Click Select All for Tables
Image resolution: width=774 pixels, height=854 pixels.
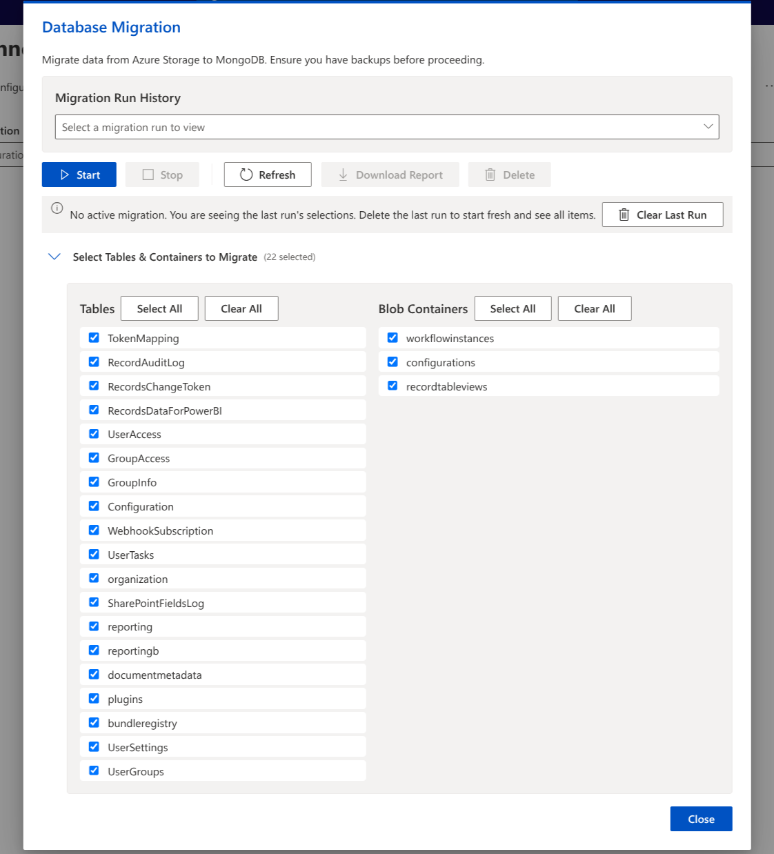pyautogui.click(x=159, y=308)
